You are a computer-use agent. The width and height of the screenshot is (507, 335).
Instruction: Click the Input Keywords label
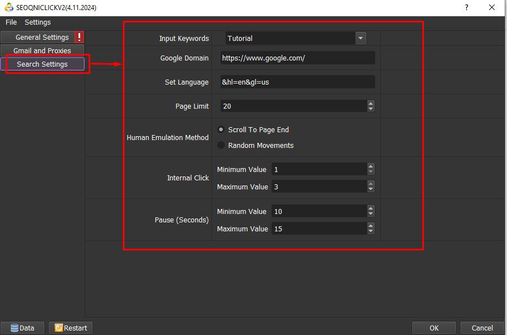click(184, 38)
